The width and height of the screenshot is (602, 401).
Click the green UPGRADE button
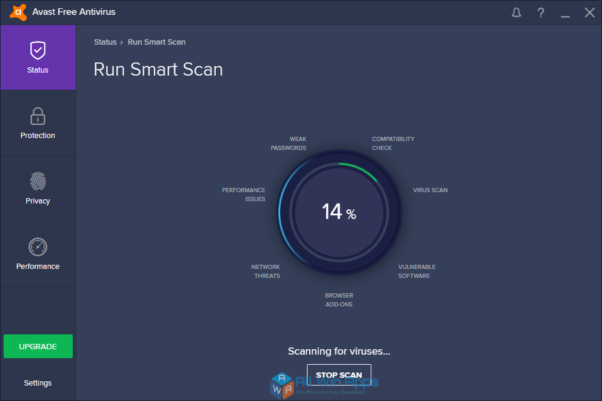38,346
